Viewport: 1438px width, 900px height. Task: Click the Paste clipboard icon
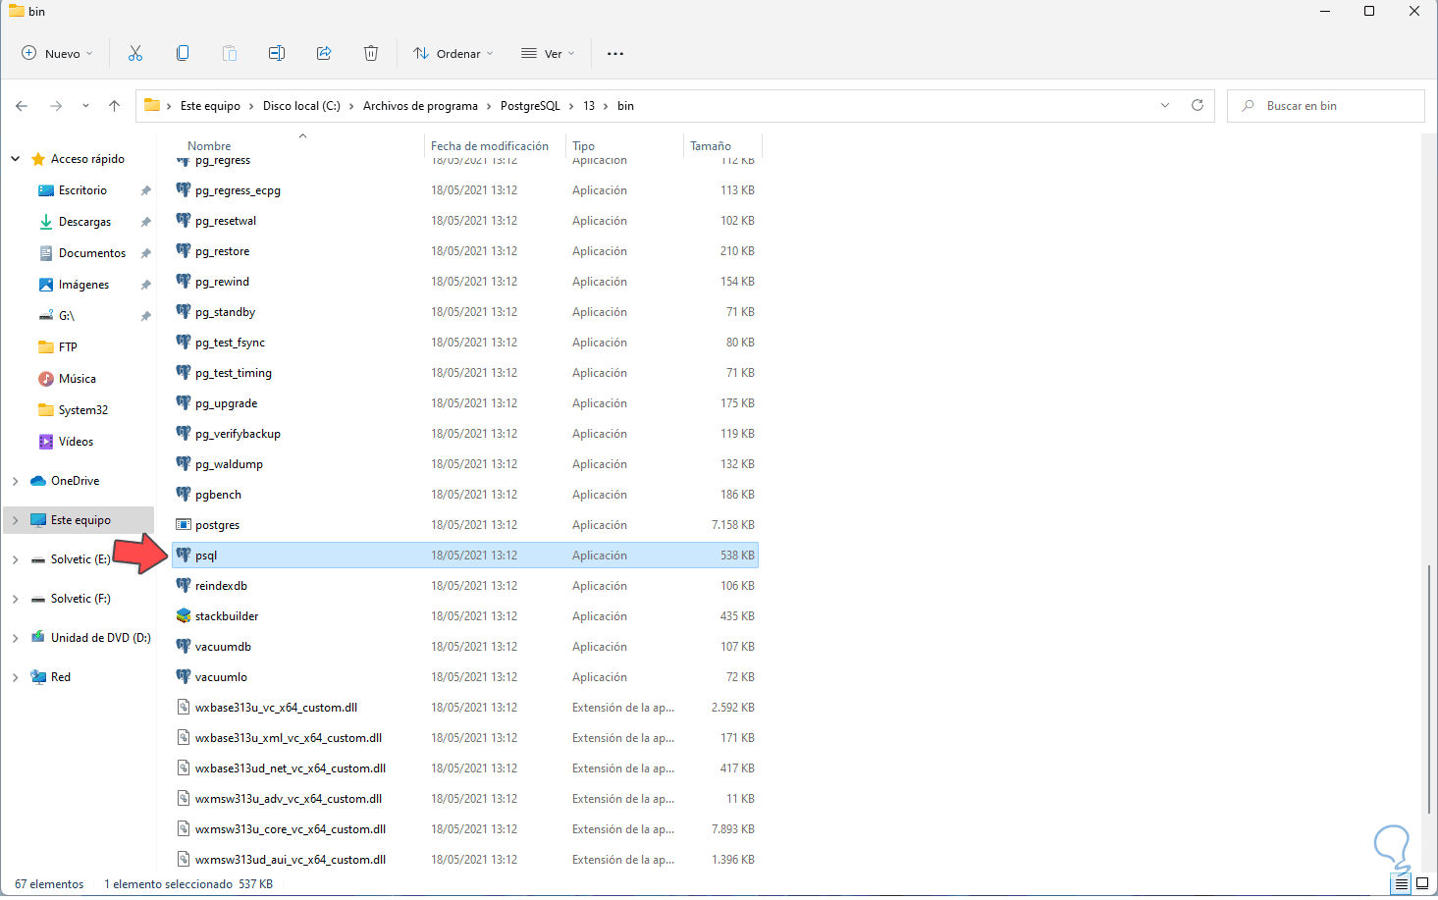click(230, 53)
